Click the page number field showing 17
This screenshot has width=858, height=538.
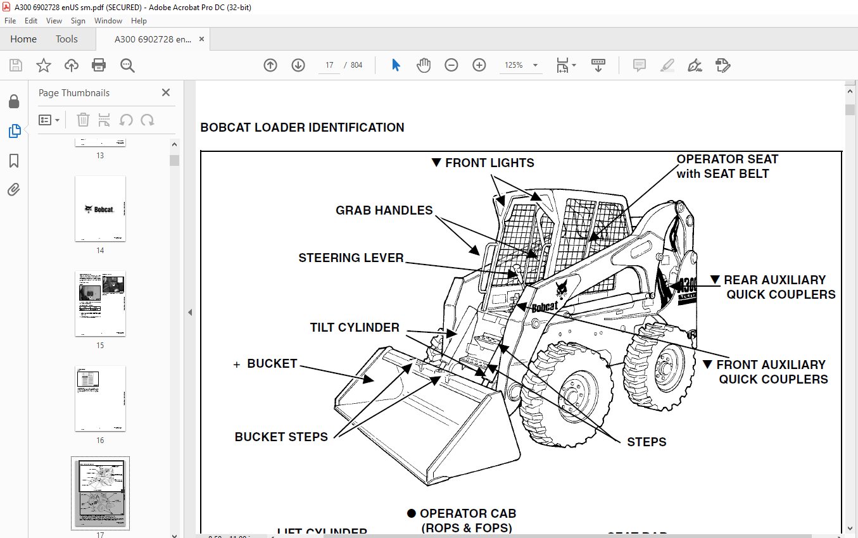[x=329, y=65]
